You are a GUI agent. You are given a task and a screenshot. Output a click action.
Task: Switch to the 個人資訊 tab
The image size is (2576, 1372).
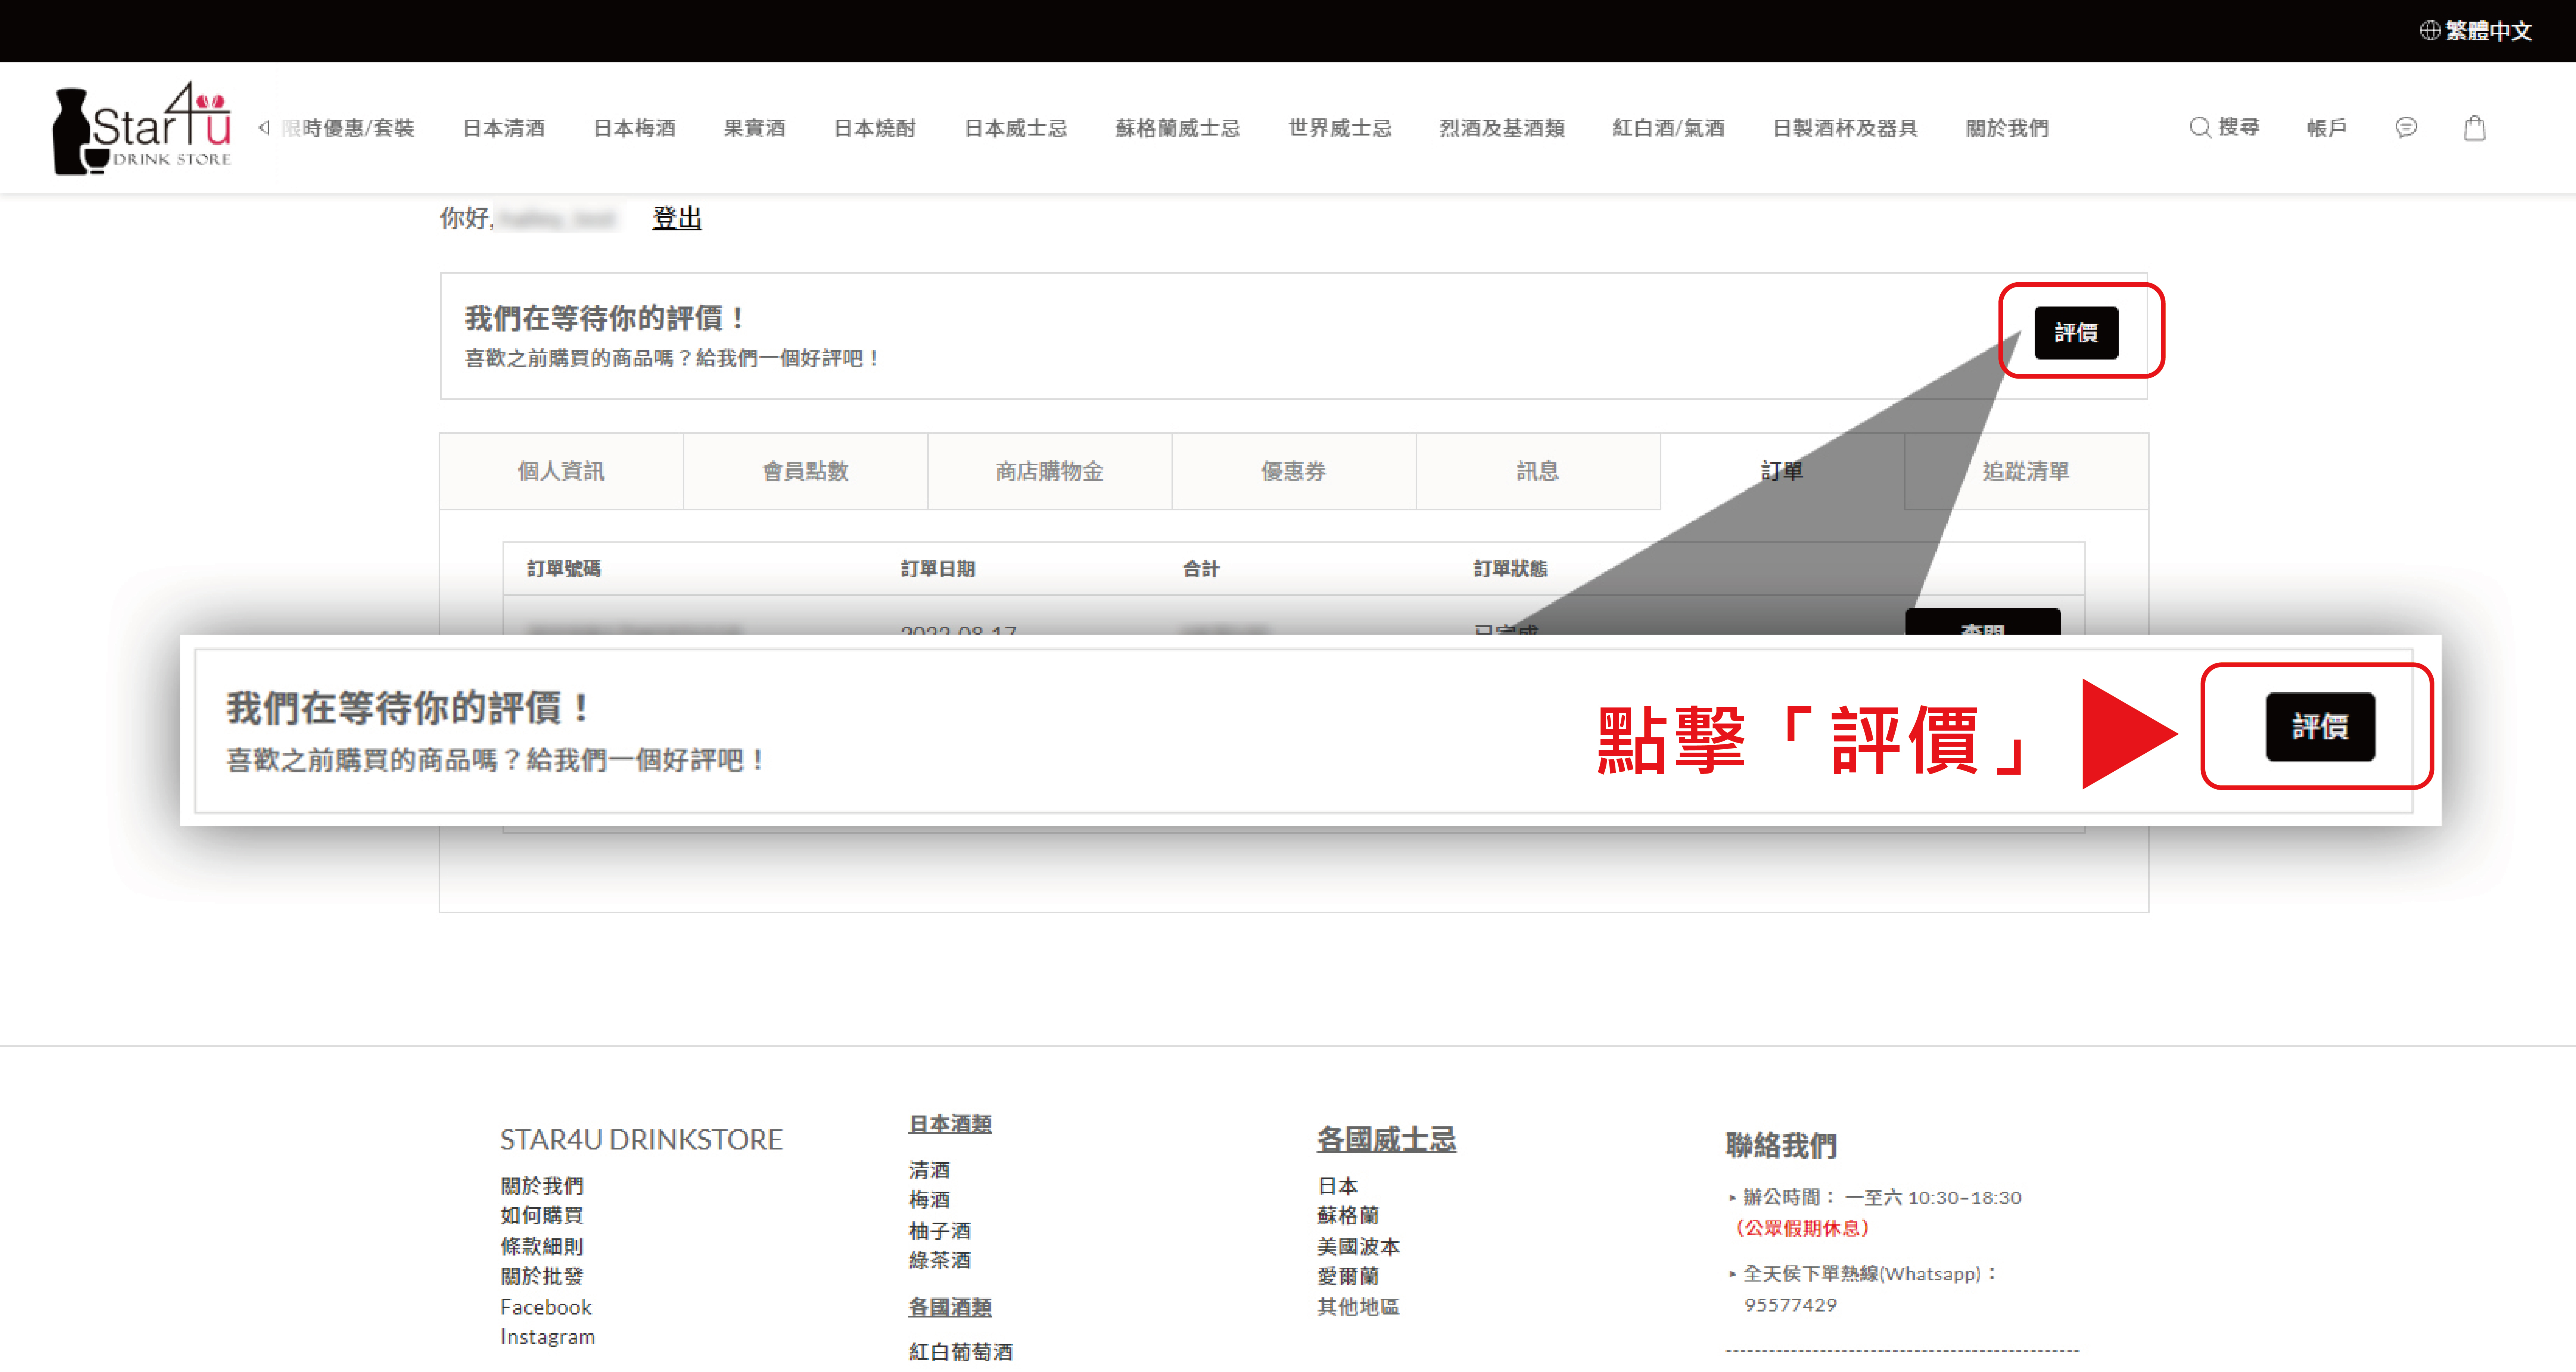pyautogui.click(x=561, y=471)
